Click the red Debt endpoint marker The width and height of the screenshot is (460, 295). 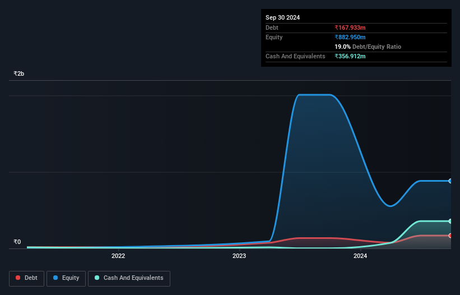pyautogui.click(x=450, y=236)
